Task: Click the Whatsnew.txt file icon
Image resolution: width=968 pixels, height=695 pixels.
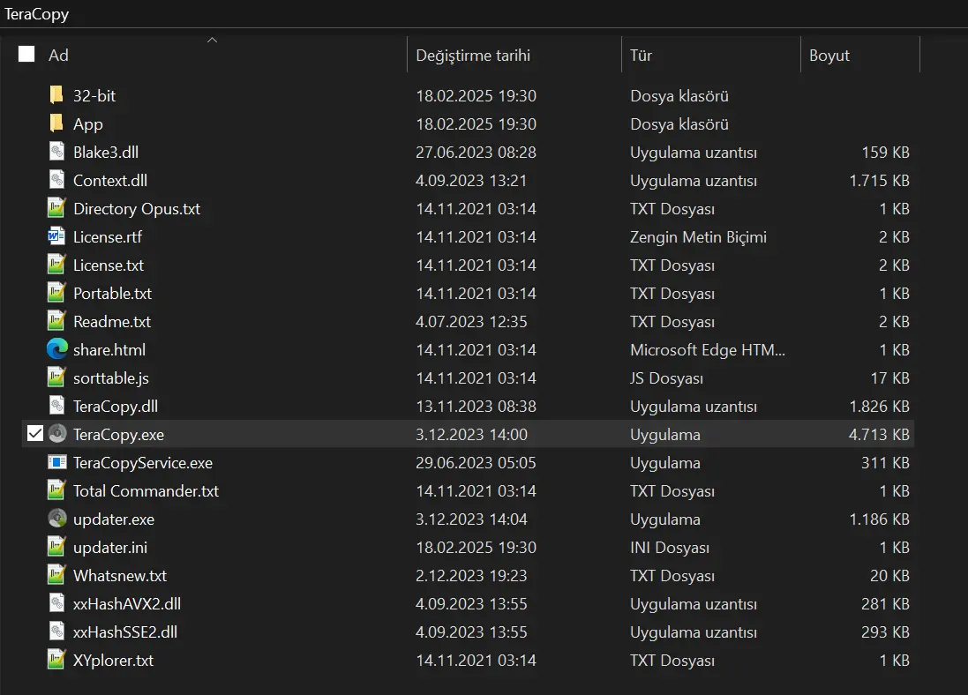Action: pyautogui.click(x=56, y=575)
